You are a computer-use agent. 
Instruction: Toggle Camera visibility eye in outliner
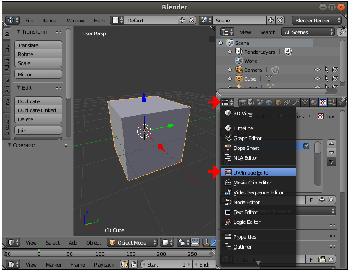click(x=318, y=70)
